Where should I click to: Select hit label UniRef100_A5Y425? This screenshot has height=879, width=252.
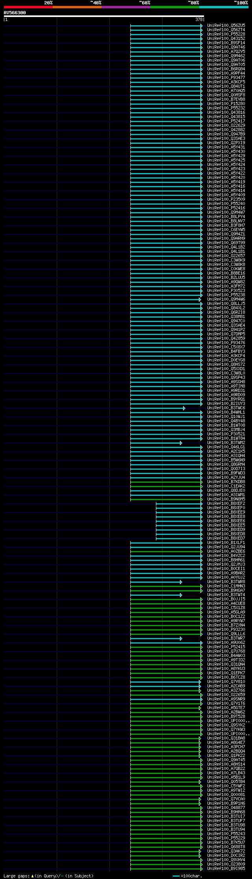tap(226, 160)
